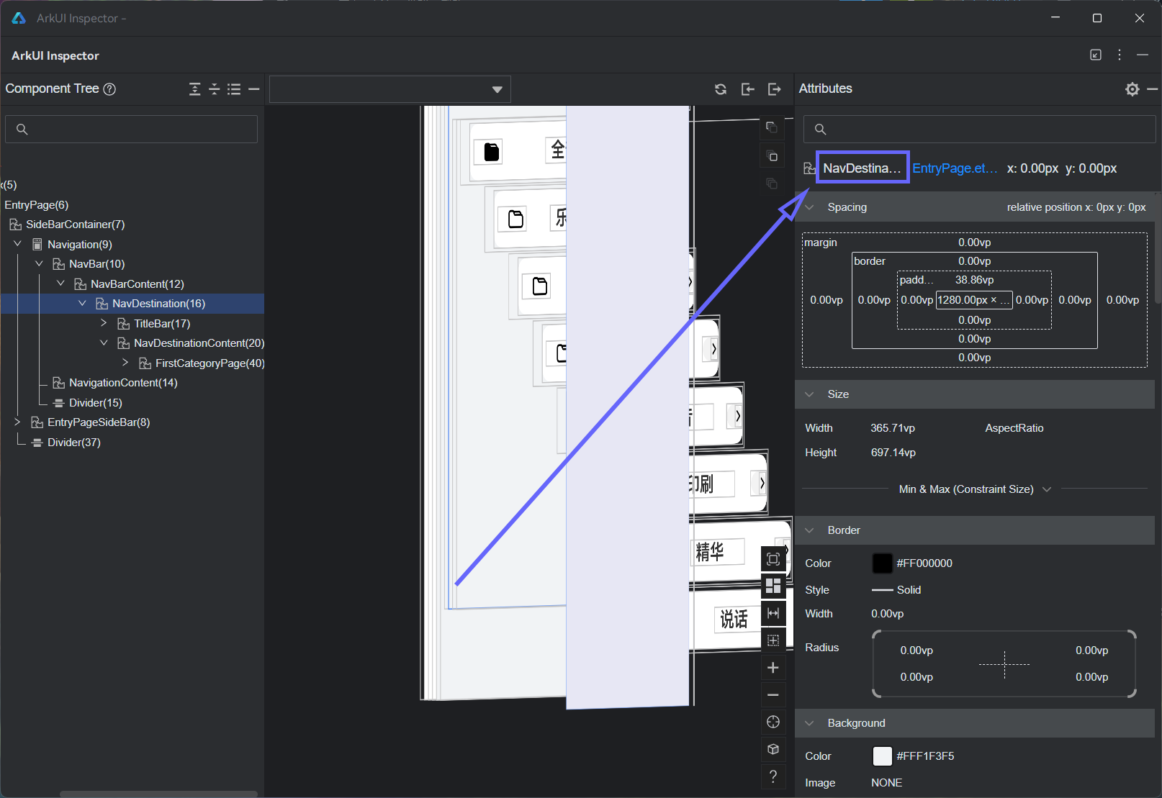Click the Background color swatch #FFF1F3F5

[x=882, y=756]
